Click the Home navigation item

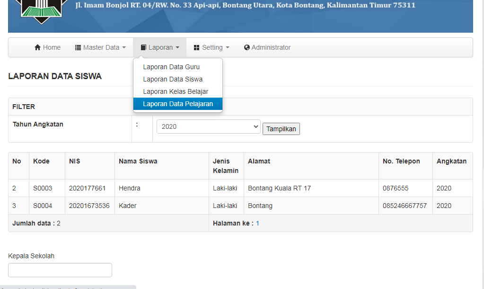47,47
